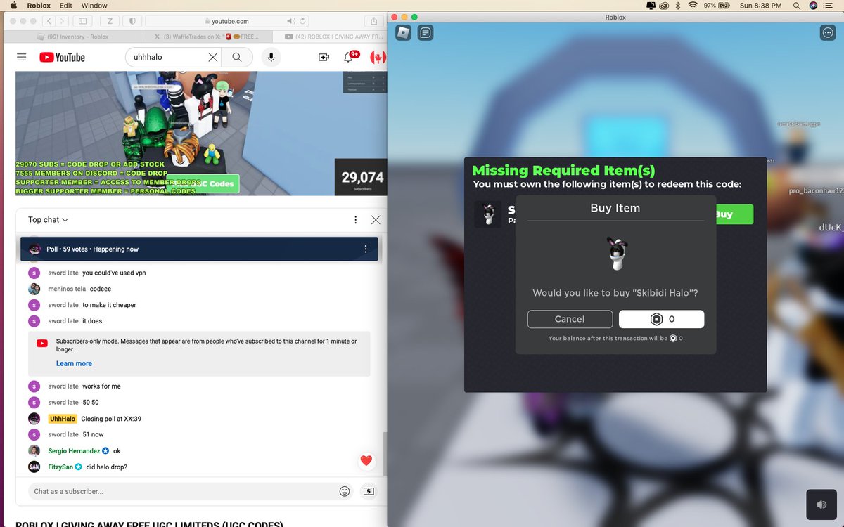Go back with Safari back arrow
This screenshot has height=527, width=844.
click(48, 22)
